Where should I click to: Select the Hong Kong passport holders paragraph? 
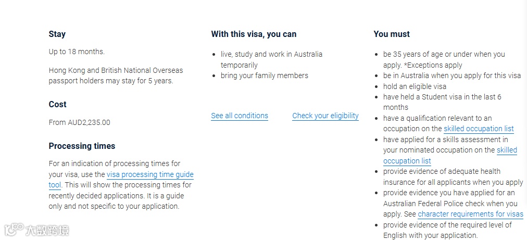coord(116,75)
